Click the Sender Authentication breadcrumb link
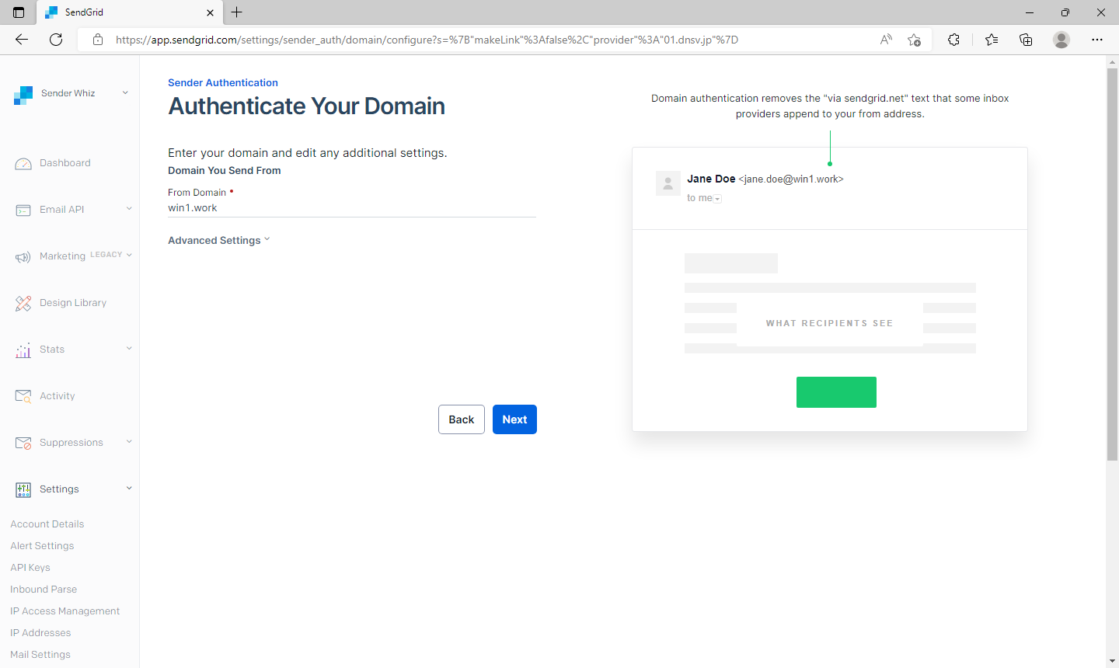Image resolution: width=1119 pixels, height=668 pixels. pos(223,82)
